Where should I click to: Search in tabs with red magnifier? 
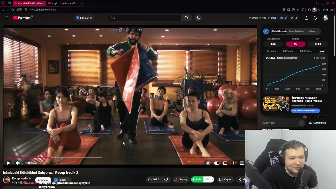(318, 3)
